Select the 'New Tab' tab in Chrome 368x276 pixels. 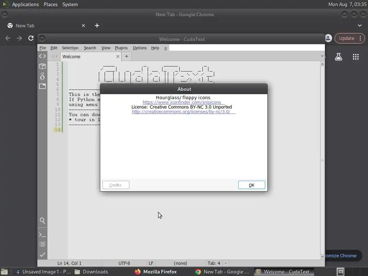(x=46, y=26)
